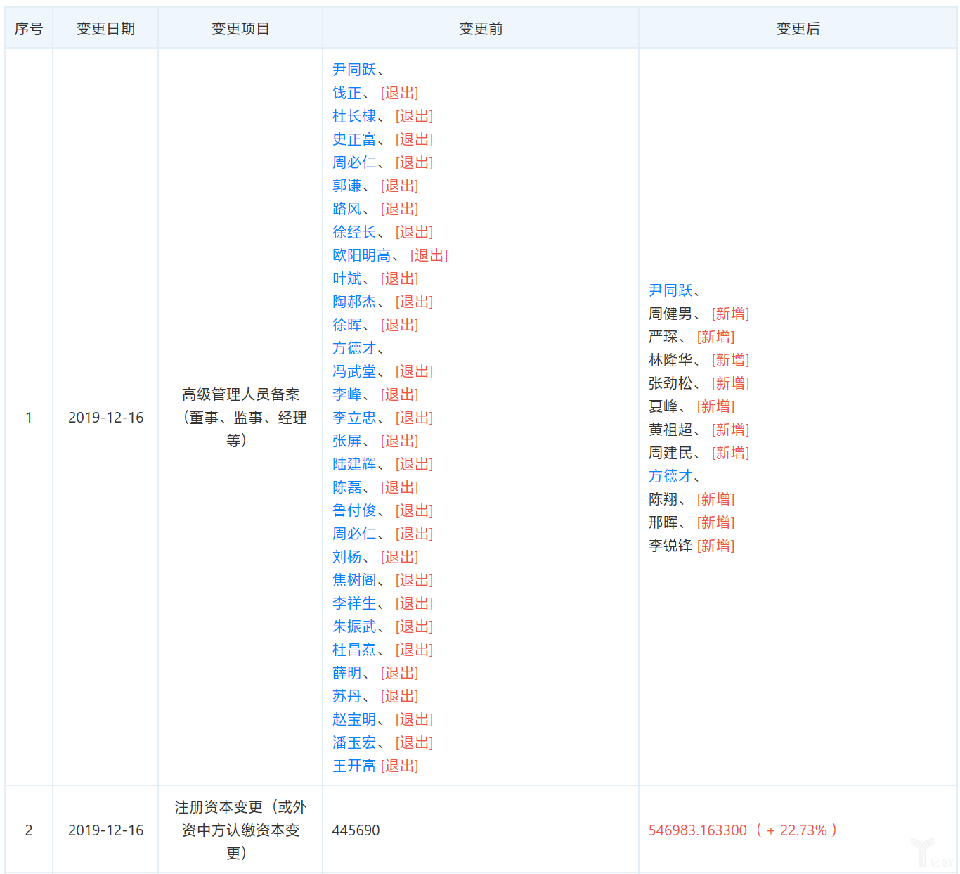Viewport: 960px width, 874px height.
Task: Open the 方德才 link in 变更后 column
Action: pyautogui.click(x=670, y=476)
